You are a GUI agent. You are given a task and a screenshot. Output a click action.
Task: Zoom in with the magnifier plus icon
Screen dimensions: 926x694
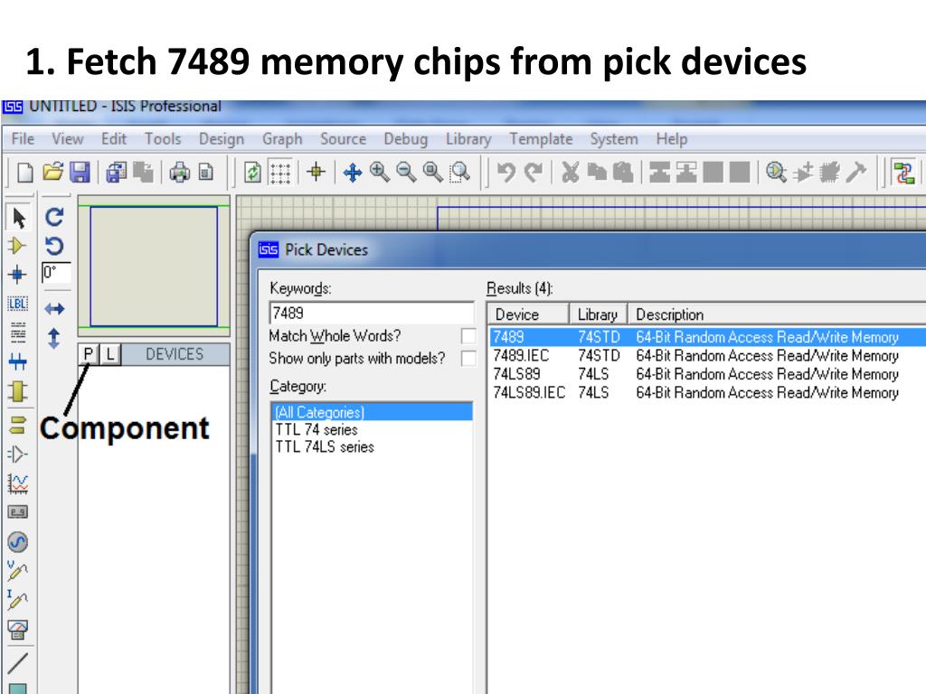pos(379,172)
